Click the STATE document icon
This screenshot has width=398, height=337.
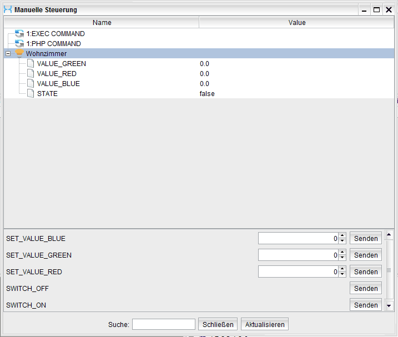pos(31,94)
